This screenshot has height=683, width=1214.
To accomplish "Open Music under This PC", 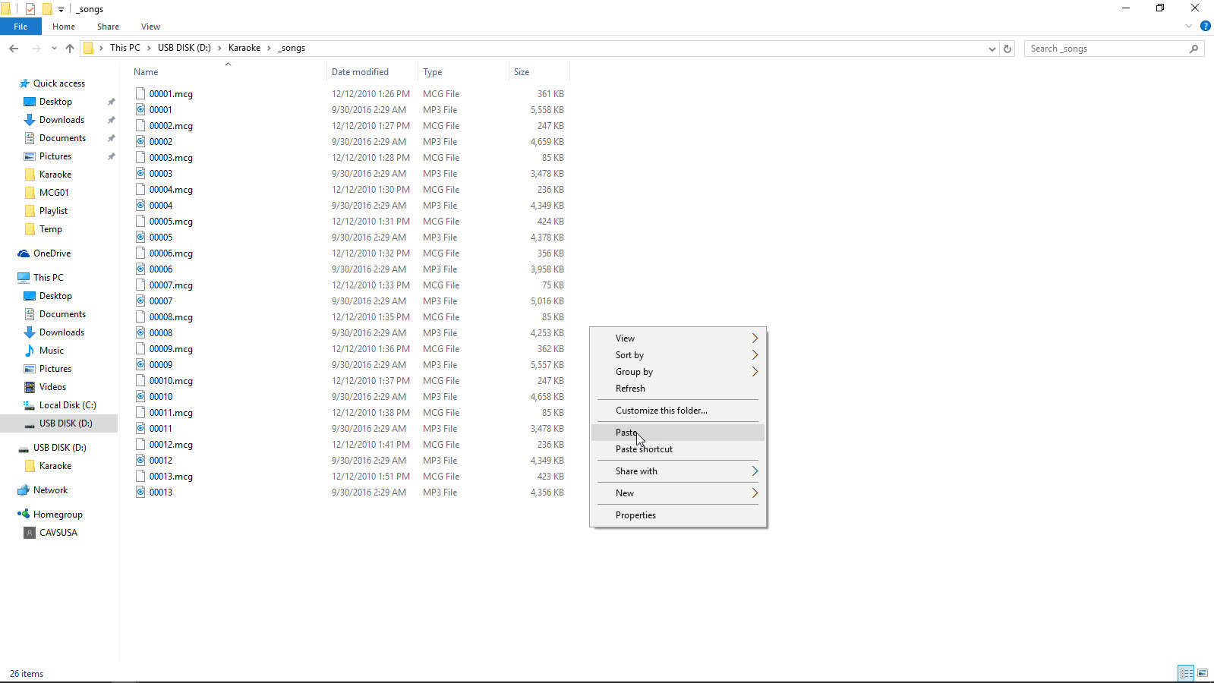I will (52, 351).
